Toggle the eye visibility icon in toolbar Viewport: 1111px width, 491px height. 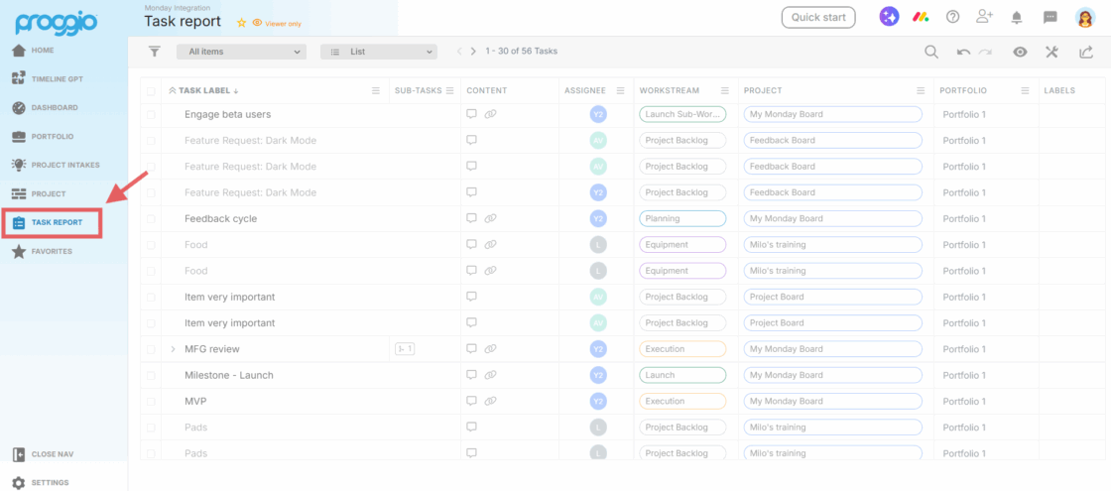[1020, 53]
